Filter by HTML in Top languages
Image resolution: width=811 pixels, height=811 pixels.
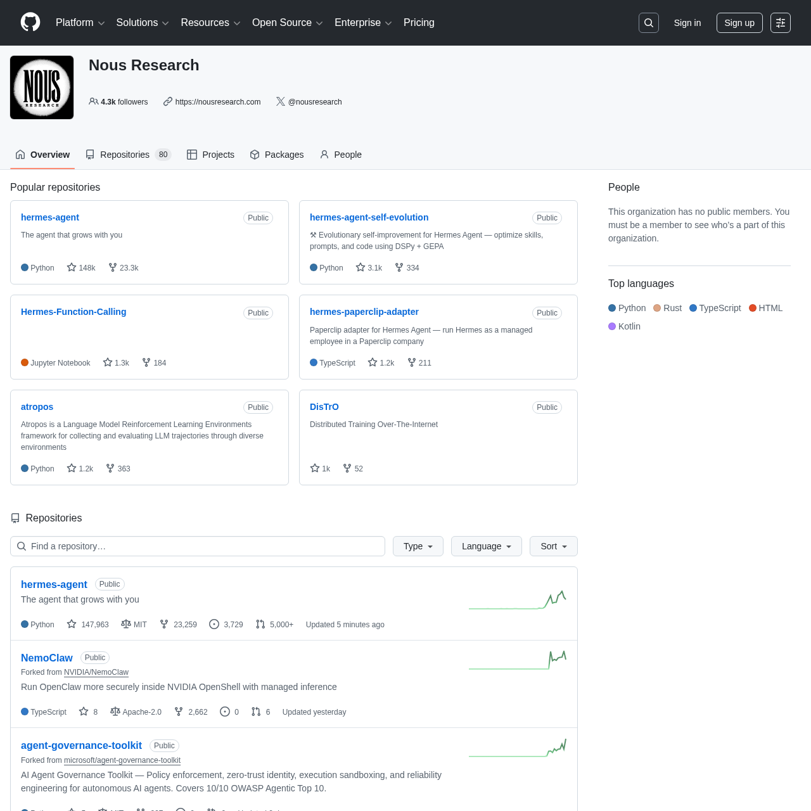coord(766,308)
